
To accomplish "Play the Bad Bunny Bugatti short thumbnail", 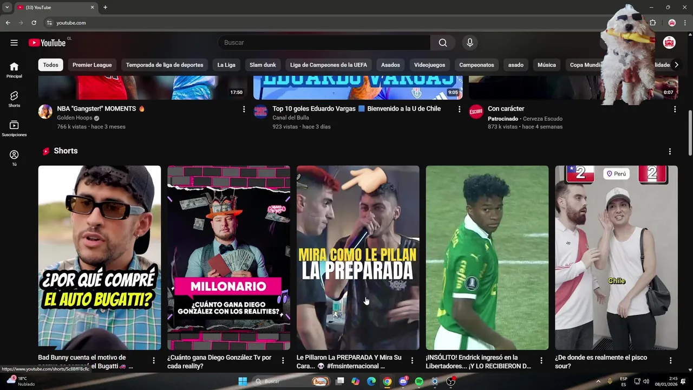I will click(100, 258).
